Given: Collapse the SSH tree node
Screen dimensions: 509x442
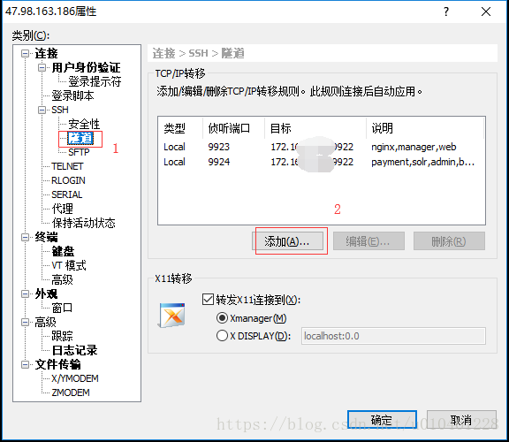Looking at the screenshot, I should 42,110.
